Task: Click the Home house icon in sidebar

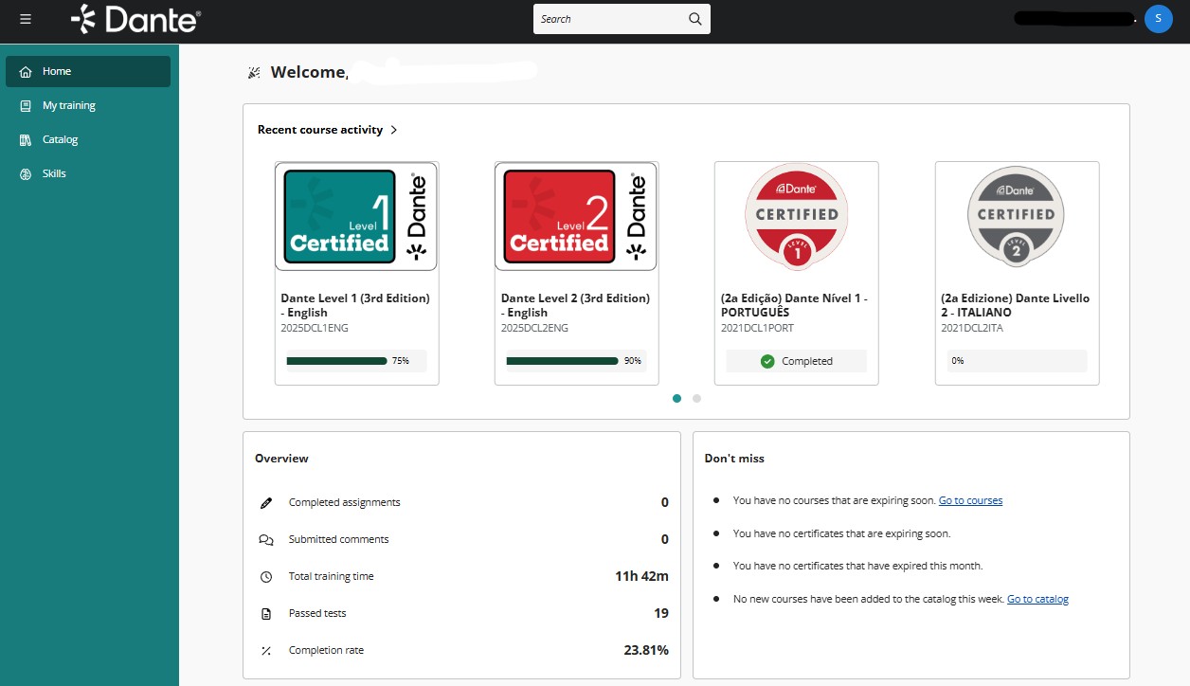Action: coord(26,71)
